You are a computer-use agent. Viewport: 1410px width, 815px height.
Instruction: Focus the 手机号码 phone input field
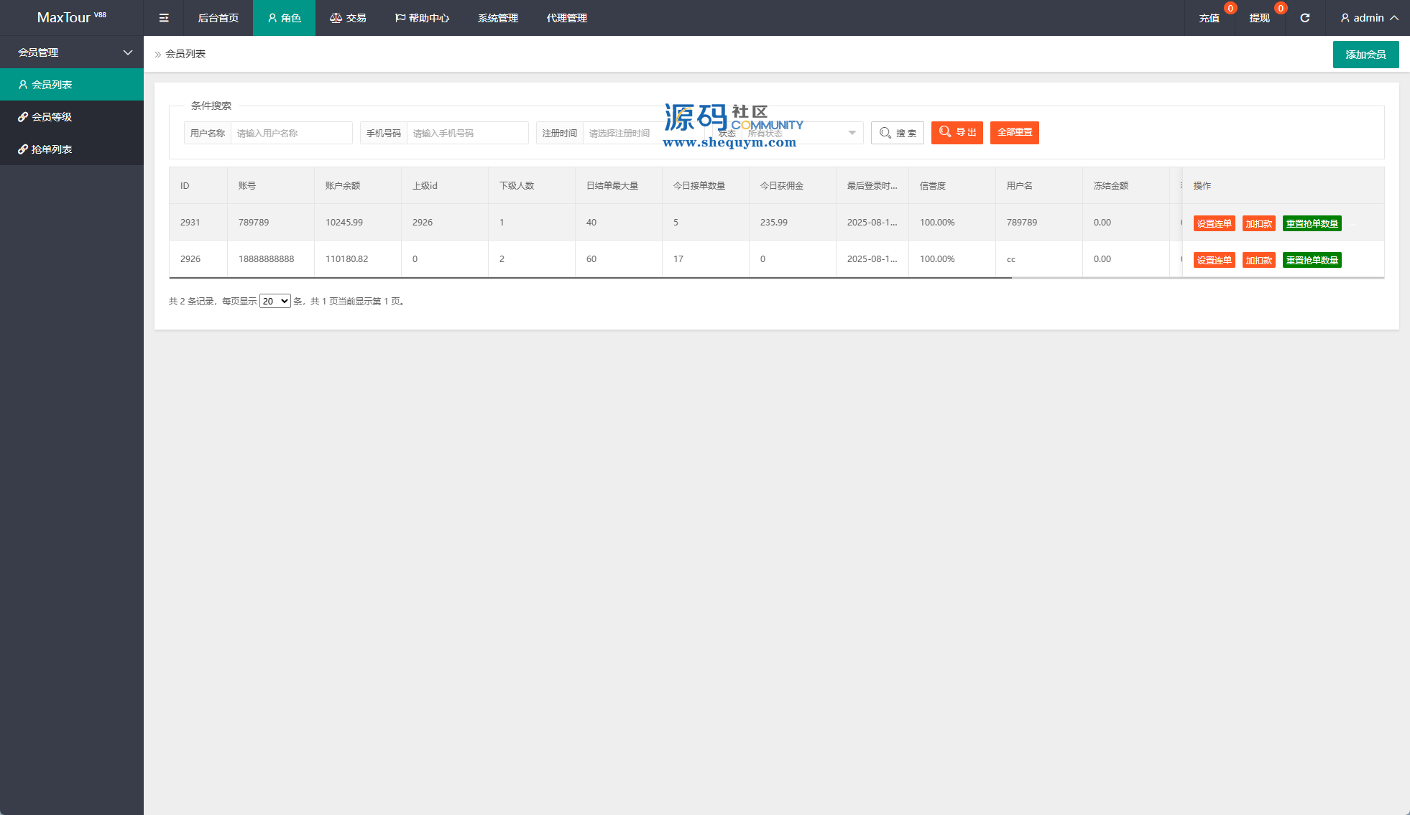(467, 133)
